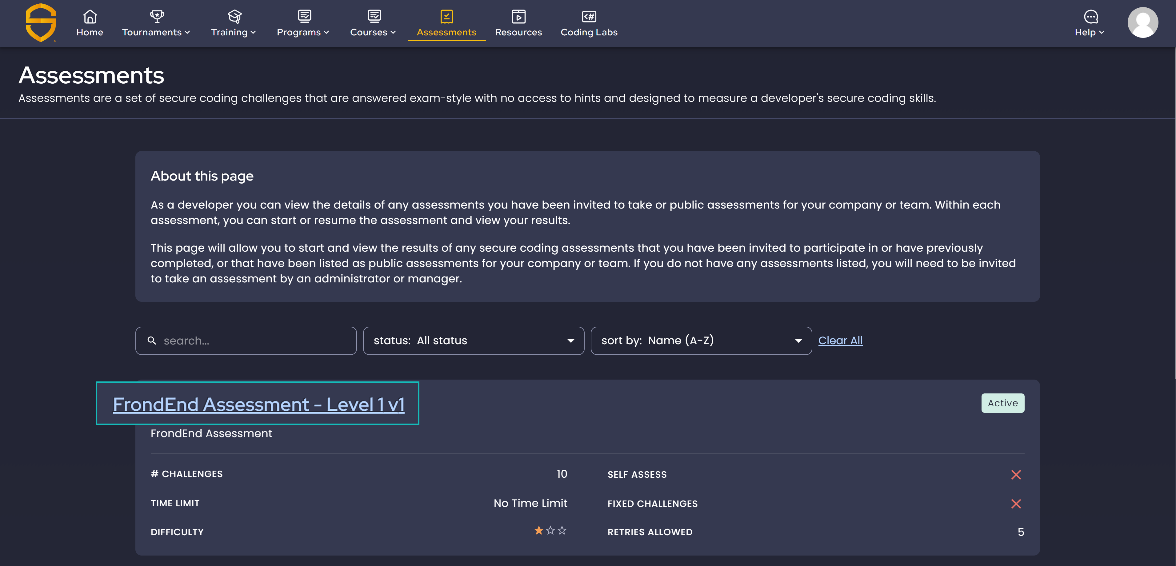Click the Programs icon in navigation
The image size is (1176, 566).
305,16
